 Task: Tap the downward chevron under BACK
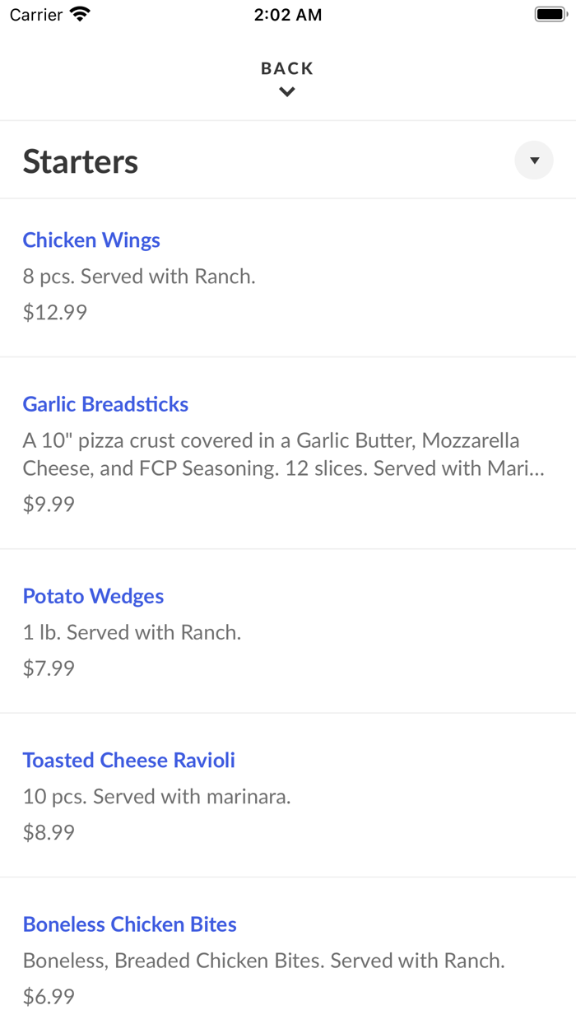click(x=286, y=91)
